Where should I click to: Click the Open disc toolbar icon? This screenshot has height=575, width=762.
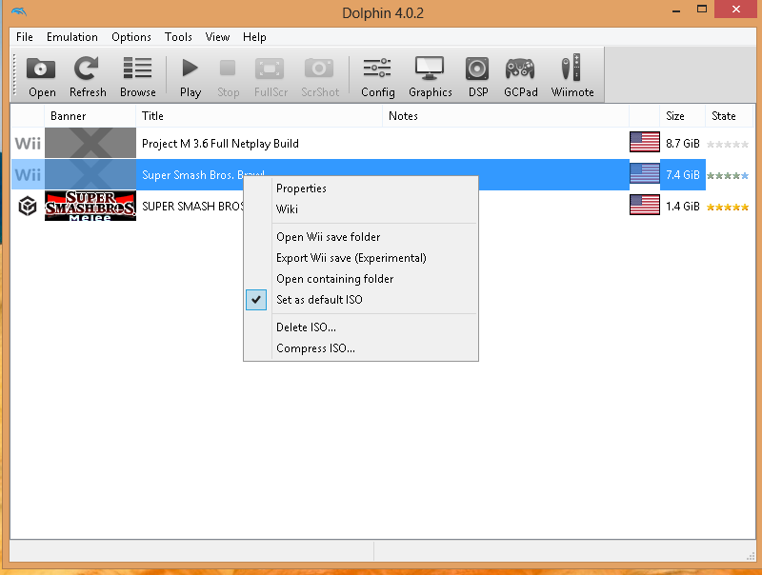[41, 76]
